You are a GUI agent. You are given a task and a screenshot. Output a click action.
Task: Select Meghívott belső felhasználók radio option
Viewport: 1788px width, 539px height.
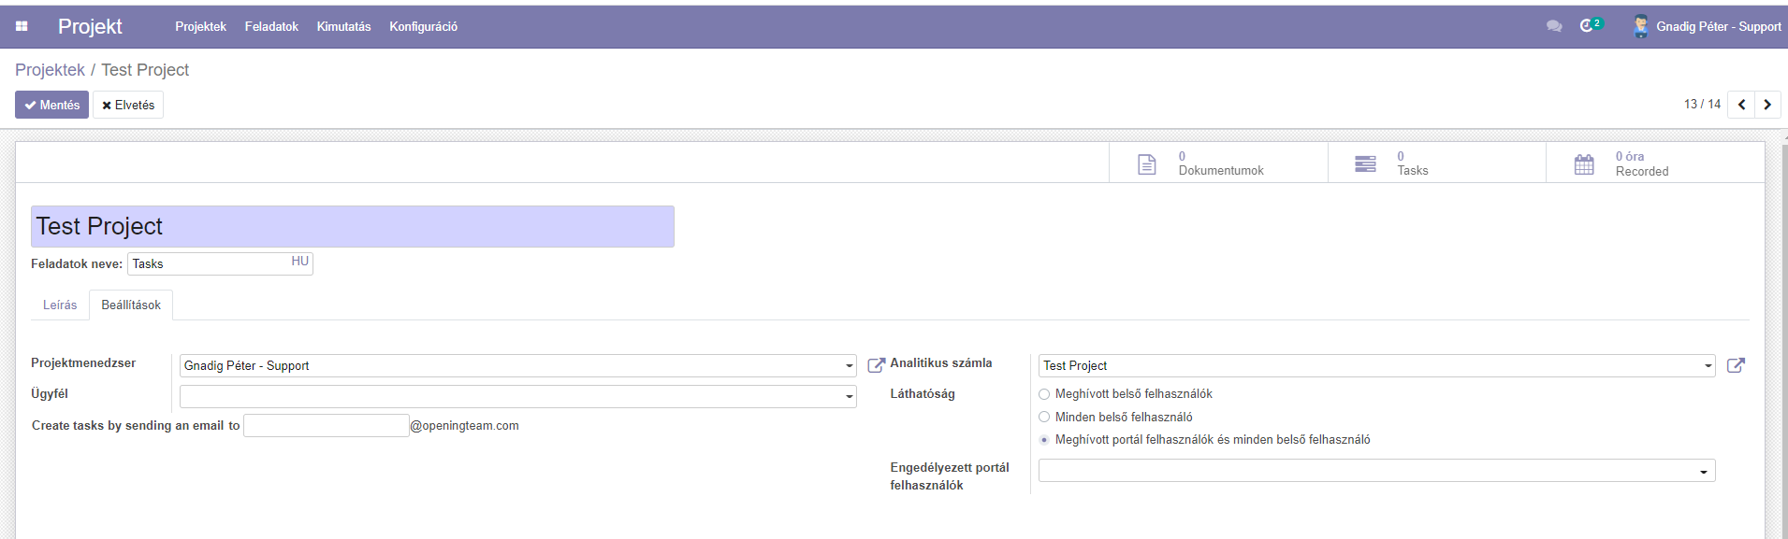click(1044, 394)
